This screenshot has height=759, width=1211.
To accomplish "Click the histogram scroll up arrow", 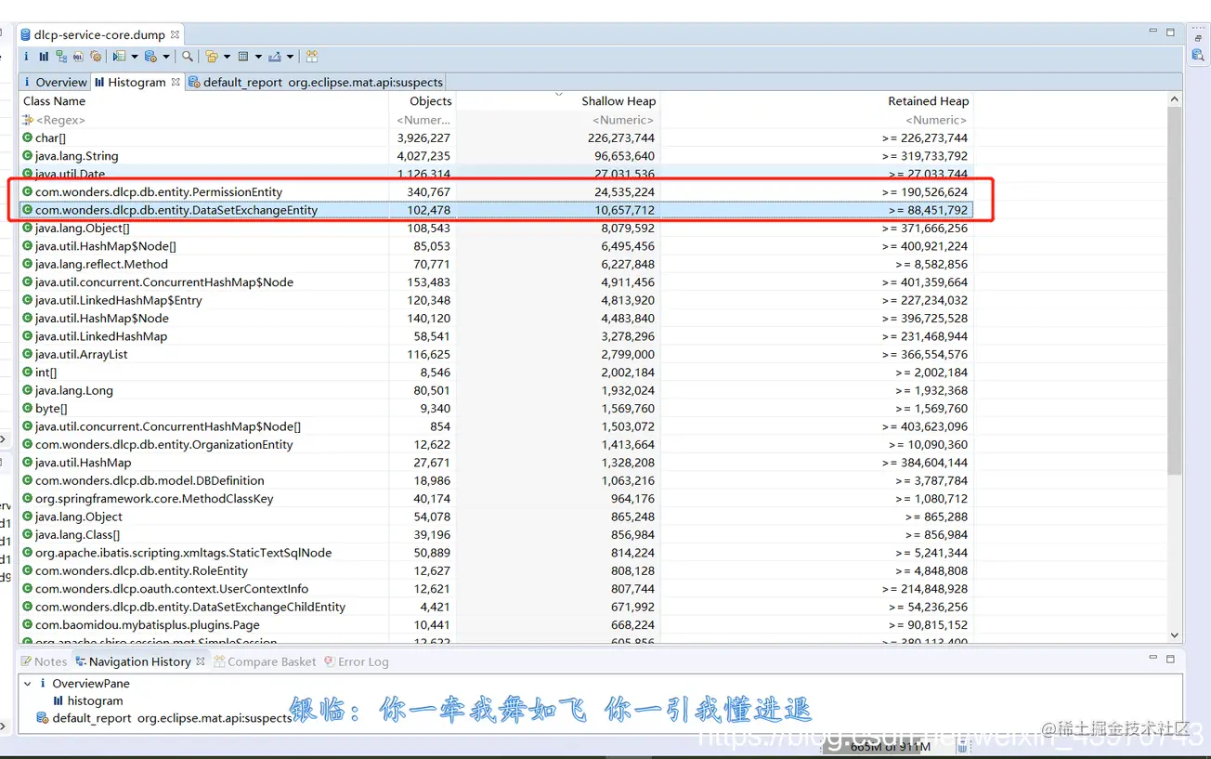I will click(x=1175, y=99).
